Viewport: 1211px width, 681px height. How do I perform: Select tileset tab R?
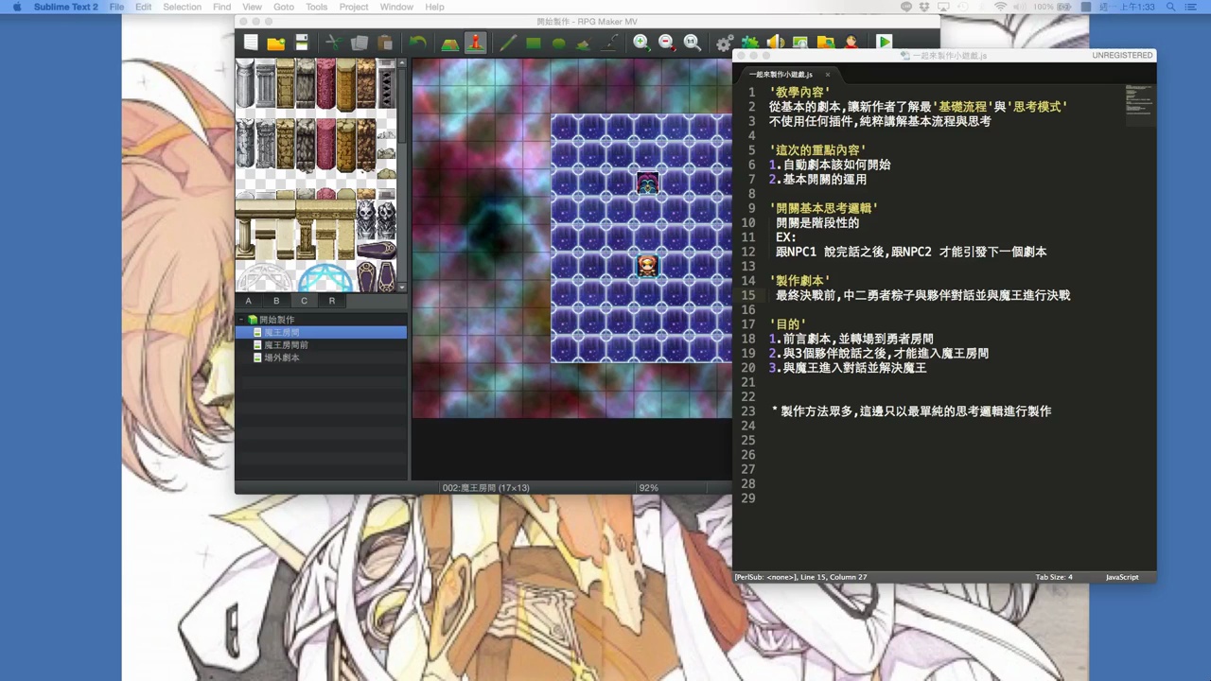[331, 301]
